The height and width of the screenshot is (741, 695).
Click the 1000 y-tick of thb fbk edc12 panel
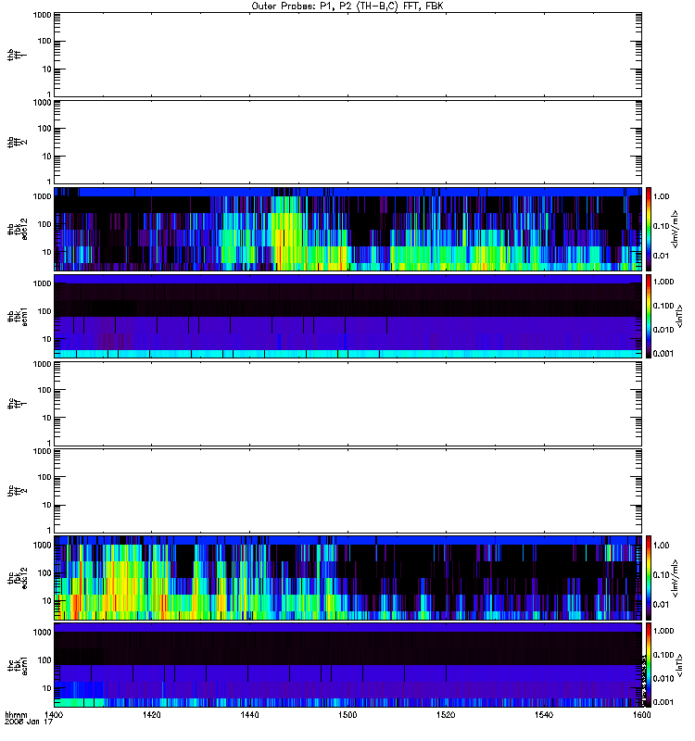[42, 196]
